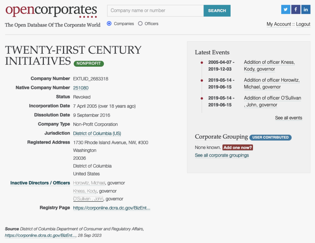Viewport: 315px width, 243px height.
Task: Open the Registry Page URL
Action: point(112,208)
